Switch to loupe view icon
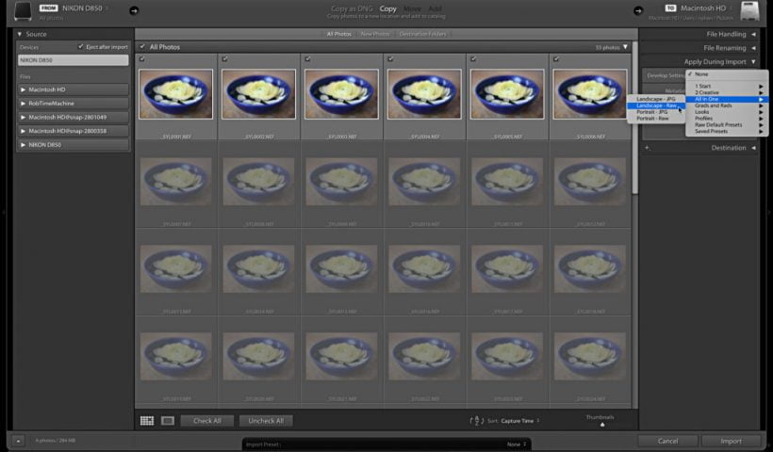Image resolution: width=773 pixels, height=452 pixels. pyautogui.click(x=168, y=421)
